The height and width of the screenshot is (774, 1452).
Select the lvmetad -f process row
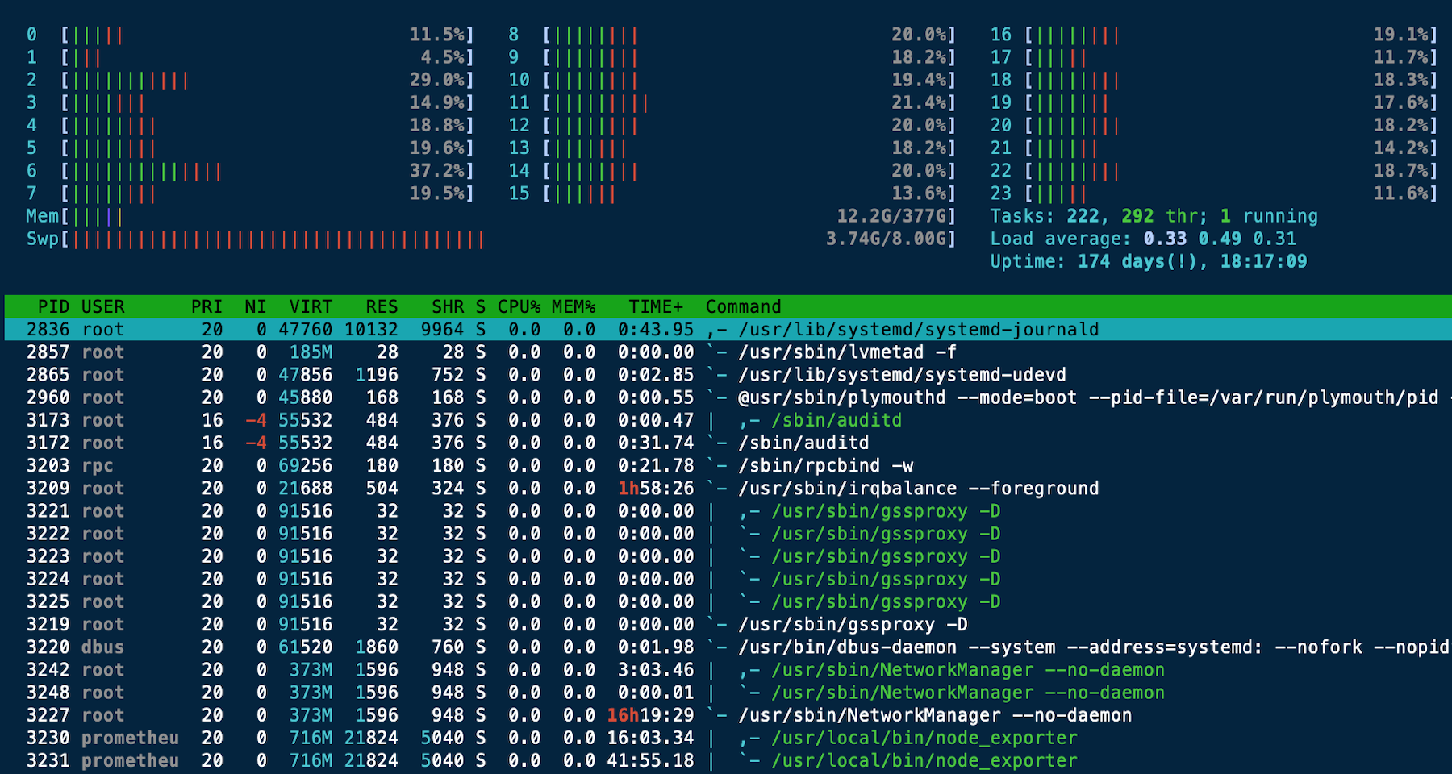pos(728,352)
